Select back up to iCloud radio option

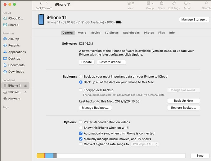81,77
